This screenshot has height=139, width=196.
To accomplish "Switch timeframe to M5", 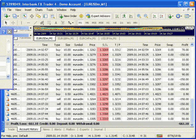I will [87, 23].
